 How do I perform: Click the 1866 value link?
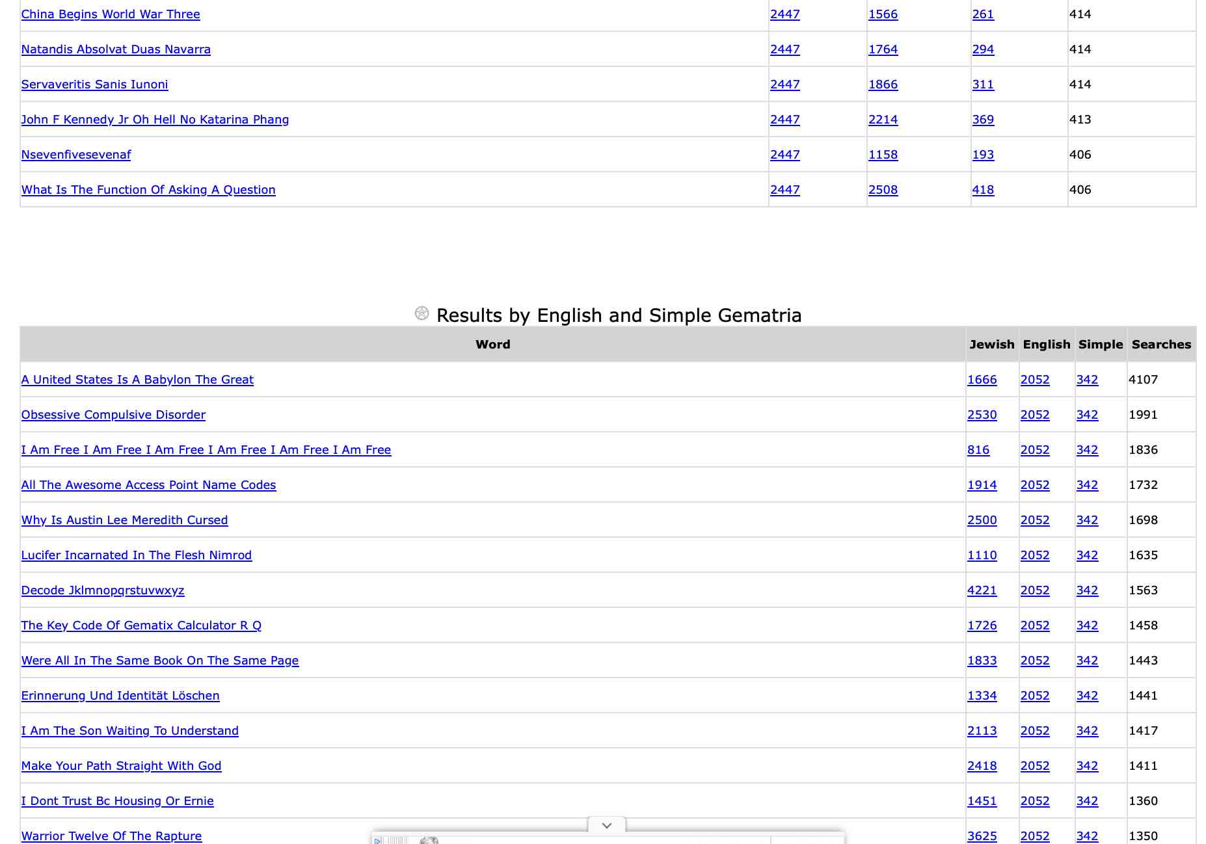pos(883,85)
